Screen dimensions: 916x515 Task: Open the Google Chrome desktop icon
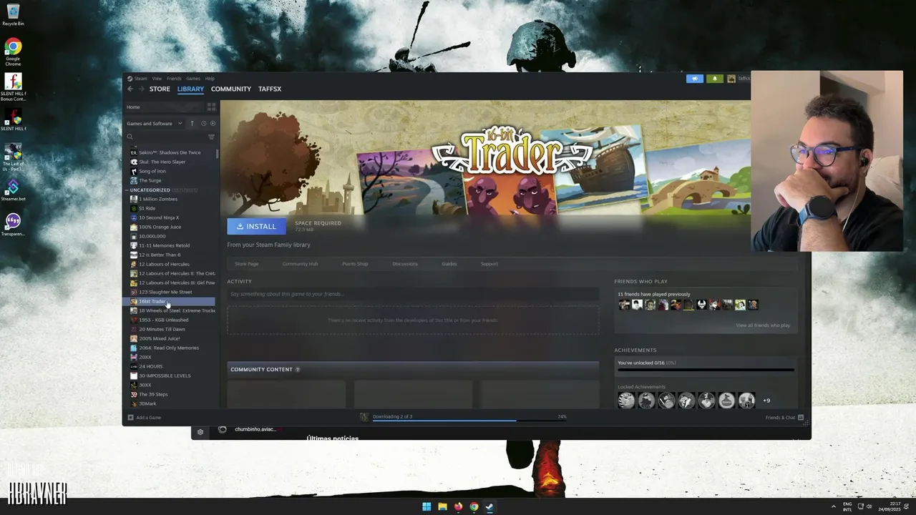click(x=13, y=52)
